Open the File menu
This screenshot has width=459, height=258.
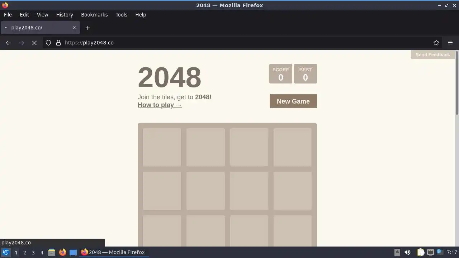8,15
